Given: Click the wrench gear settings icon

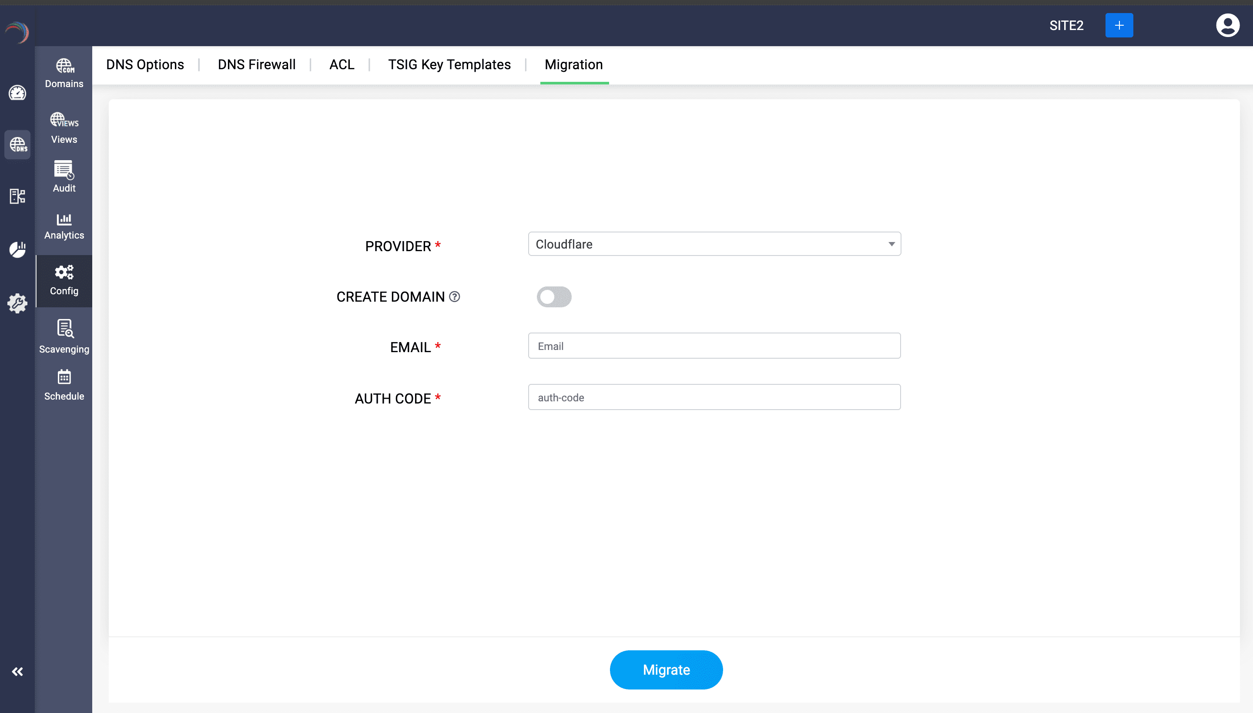Looking at the screenshot, I should coord(17,303).
